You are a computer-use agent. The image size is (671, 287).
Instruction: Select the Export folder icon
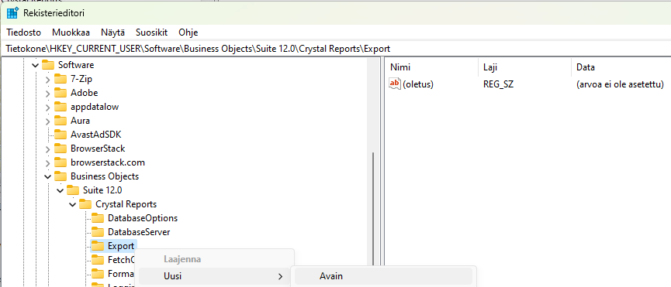pos(98,246)
